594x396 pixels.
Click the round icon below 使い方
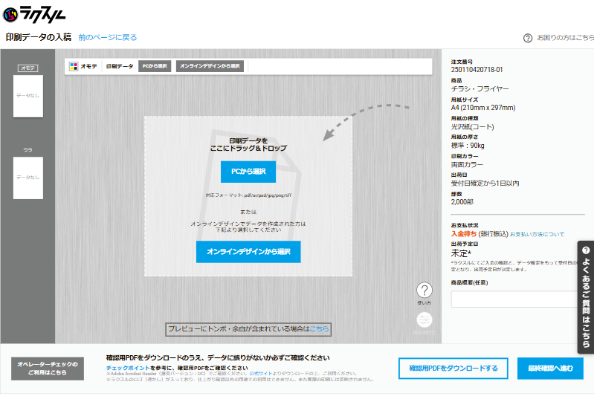click(424, 319)
